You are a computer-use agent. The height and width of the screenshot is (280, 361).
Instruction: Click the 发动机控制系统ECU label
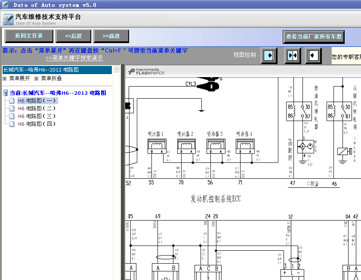[216, 199]
